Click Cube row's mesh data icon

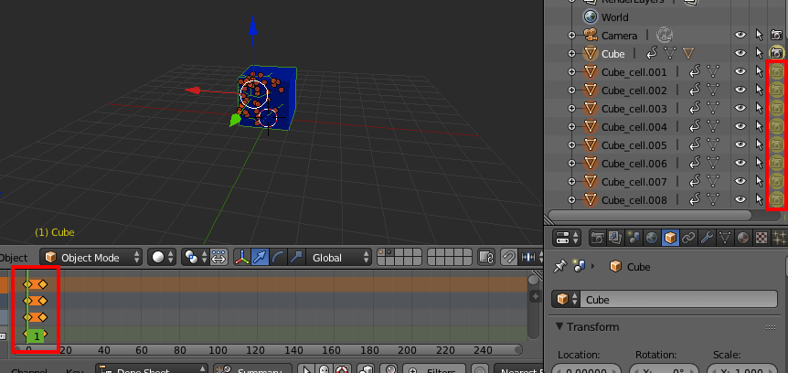(x=670, y=53)
